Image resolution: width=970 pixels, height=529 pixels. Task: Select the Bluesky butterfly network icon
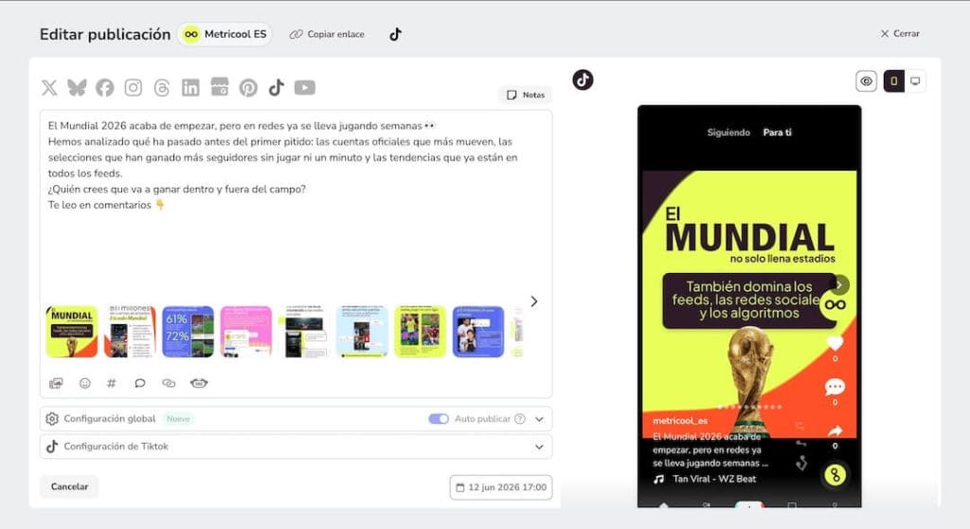tap(77, 88)
